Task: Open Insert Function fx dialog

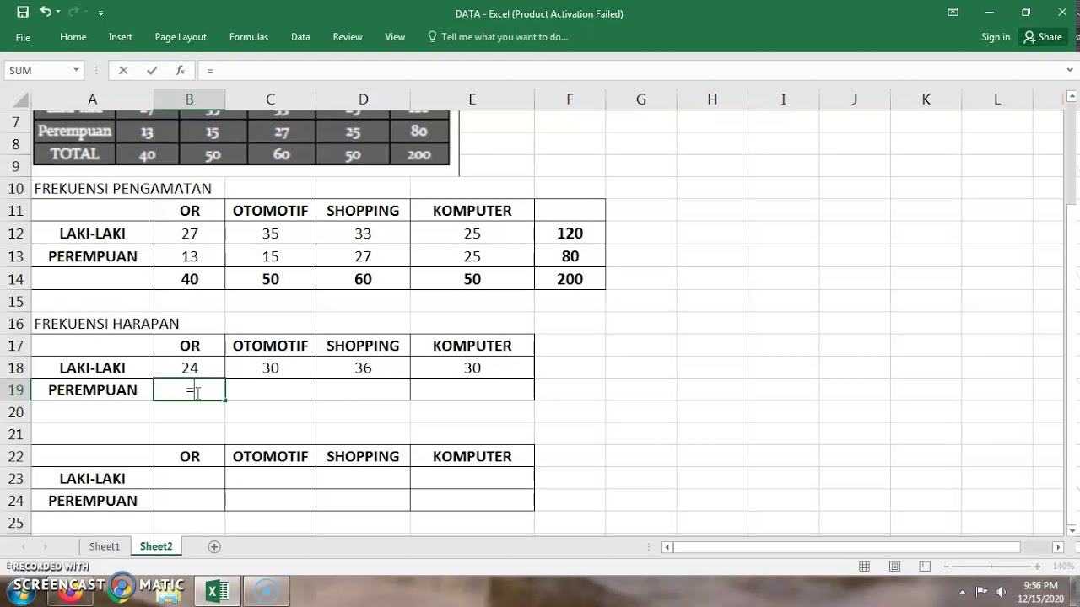Action: [x=180, y=71]
